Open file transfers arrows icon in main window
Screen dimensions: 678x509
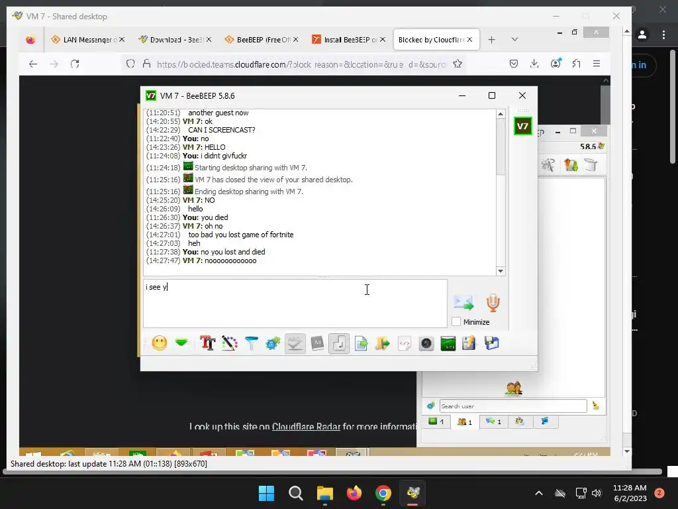coord(571,165)
